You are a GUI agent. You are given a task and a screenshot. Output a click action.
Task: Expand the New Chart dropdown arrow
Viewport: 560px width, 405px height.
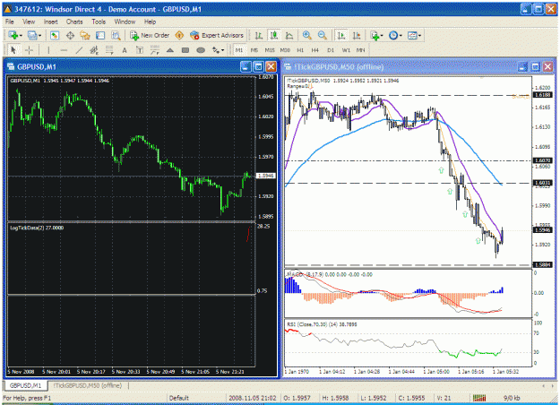(22, 36)
